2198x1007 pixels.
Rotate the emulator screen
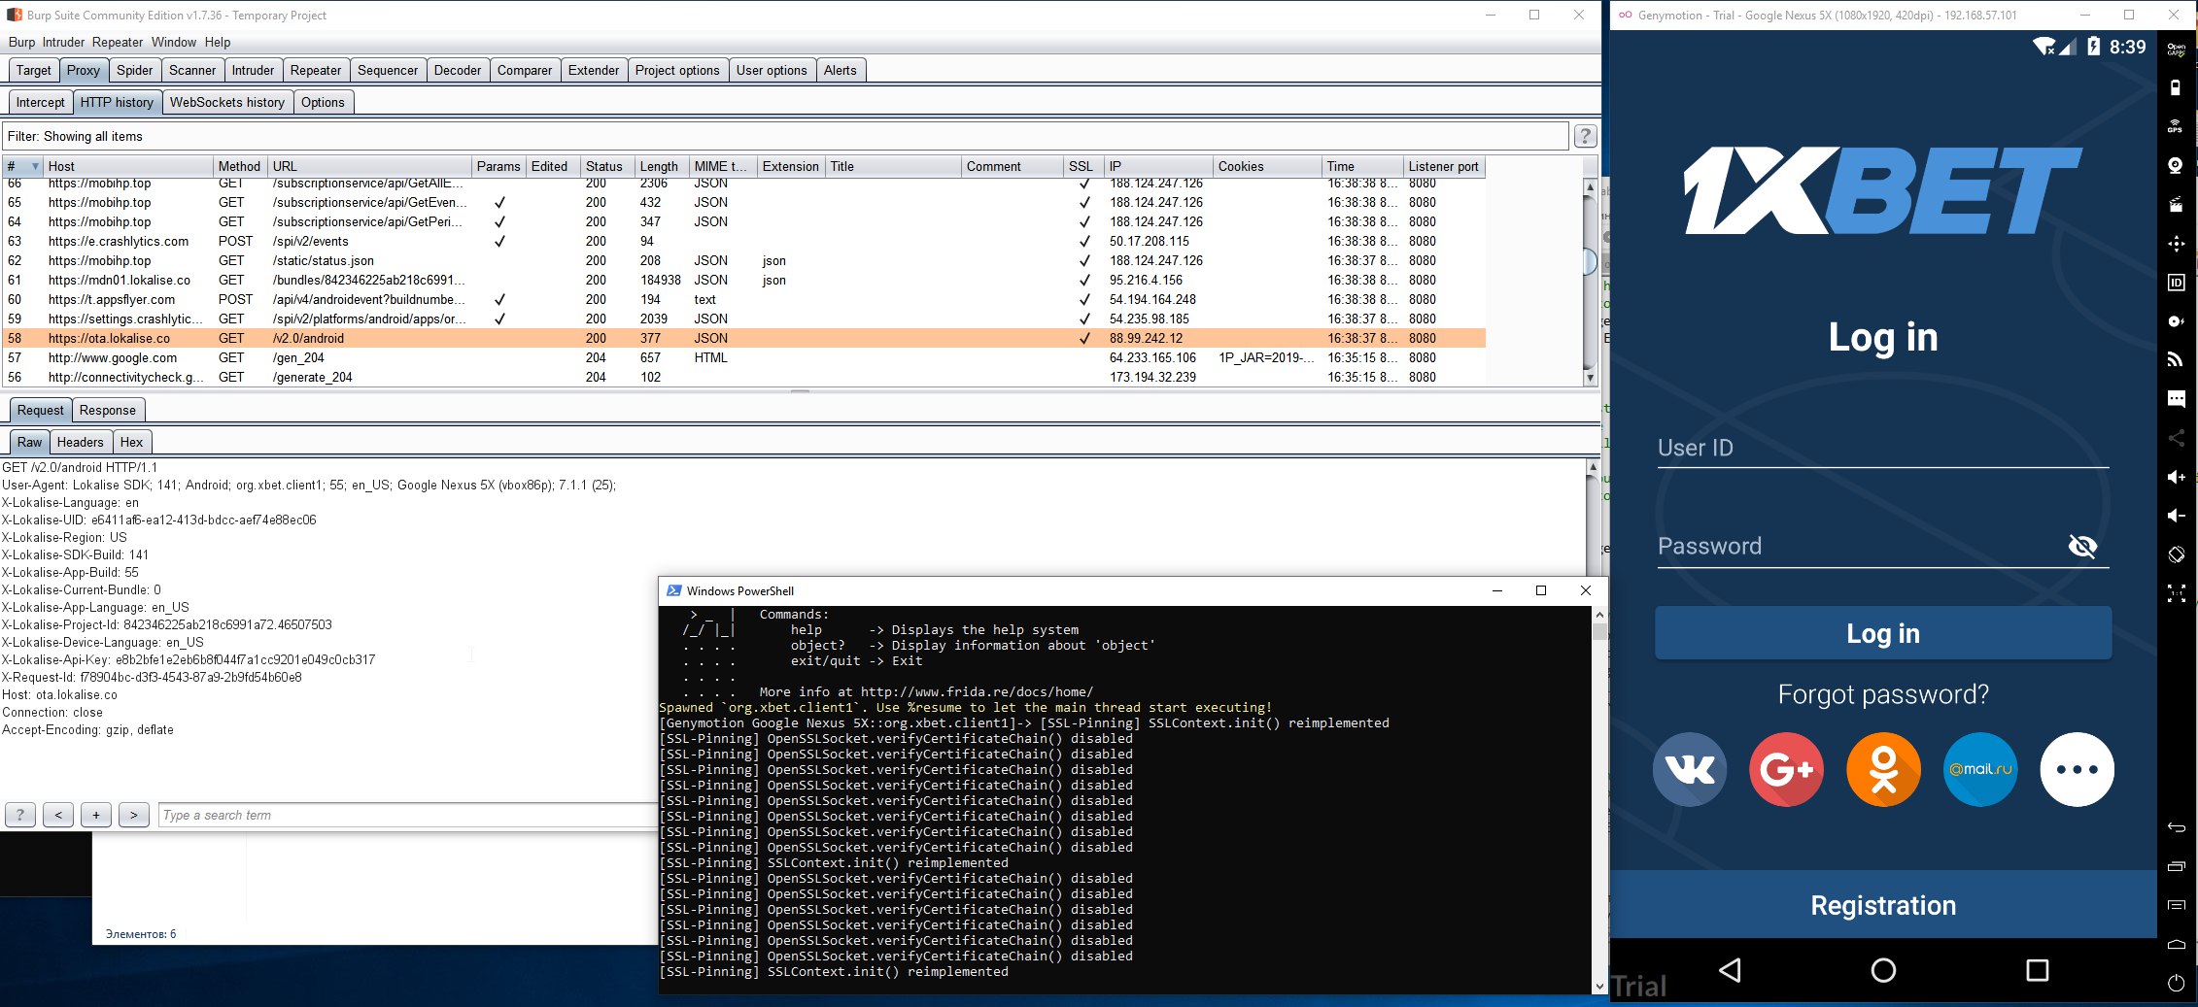pyautogui.click(x=2177, y=554)
